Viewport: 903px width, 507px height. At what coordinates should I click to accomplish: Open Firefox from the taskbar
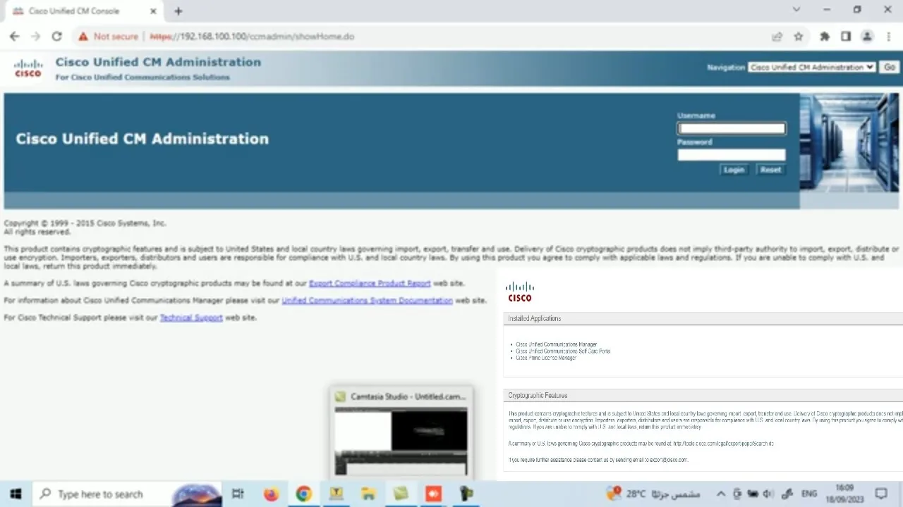click(x=271, y=494)
